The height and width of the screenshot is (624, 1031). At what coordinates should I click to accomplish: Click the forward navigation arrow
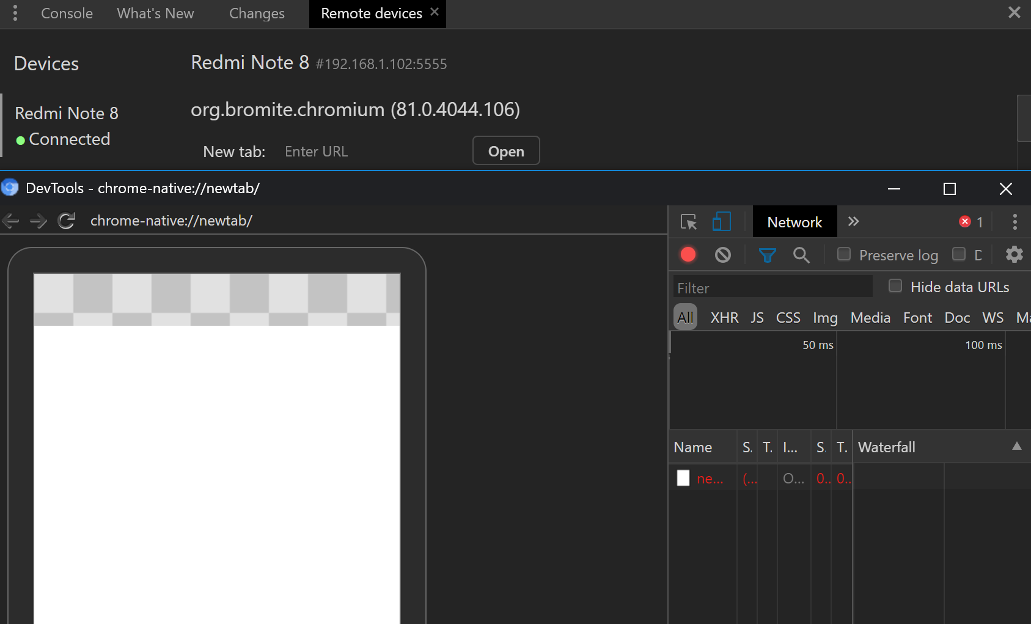pos(38,221)
